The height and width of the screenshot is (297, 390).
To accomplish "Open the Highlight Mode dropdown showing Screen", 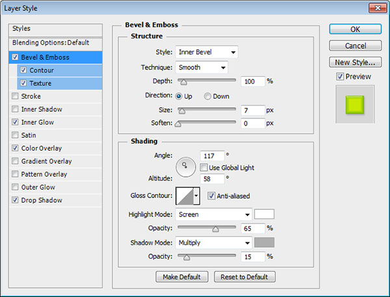I will pos(214,214).
